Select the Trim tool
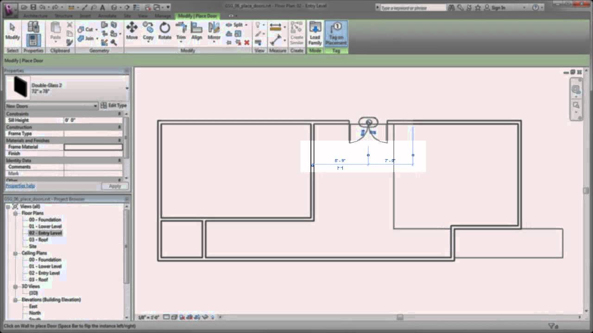 181,31
